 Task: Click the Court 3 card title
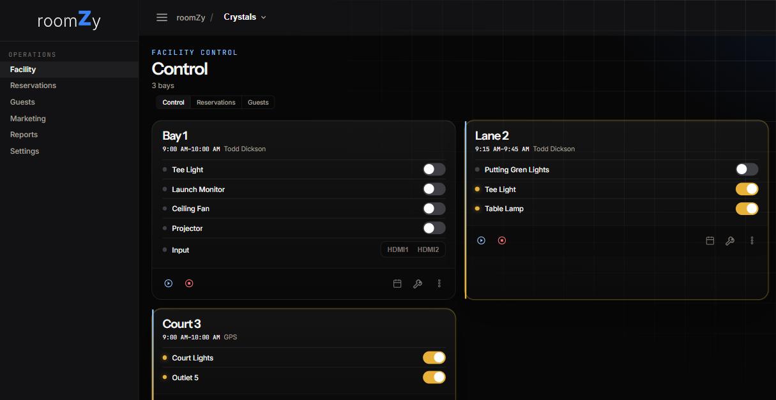pos(182,323)
